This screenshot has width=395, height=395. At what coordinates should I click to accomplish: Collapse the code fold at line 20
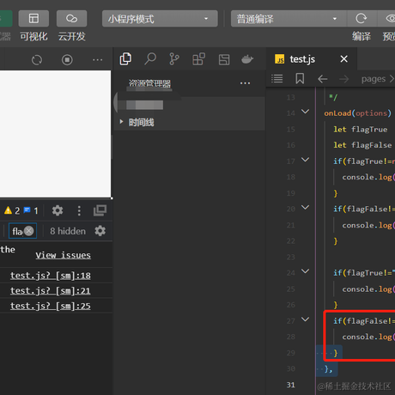[306, 207]
